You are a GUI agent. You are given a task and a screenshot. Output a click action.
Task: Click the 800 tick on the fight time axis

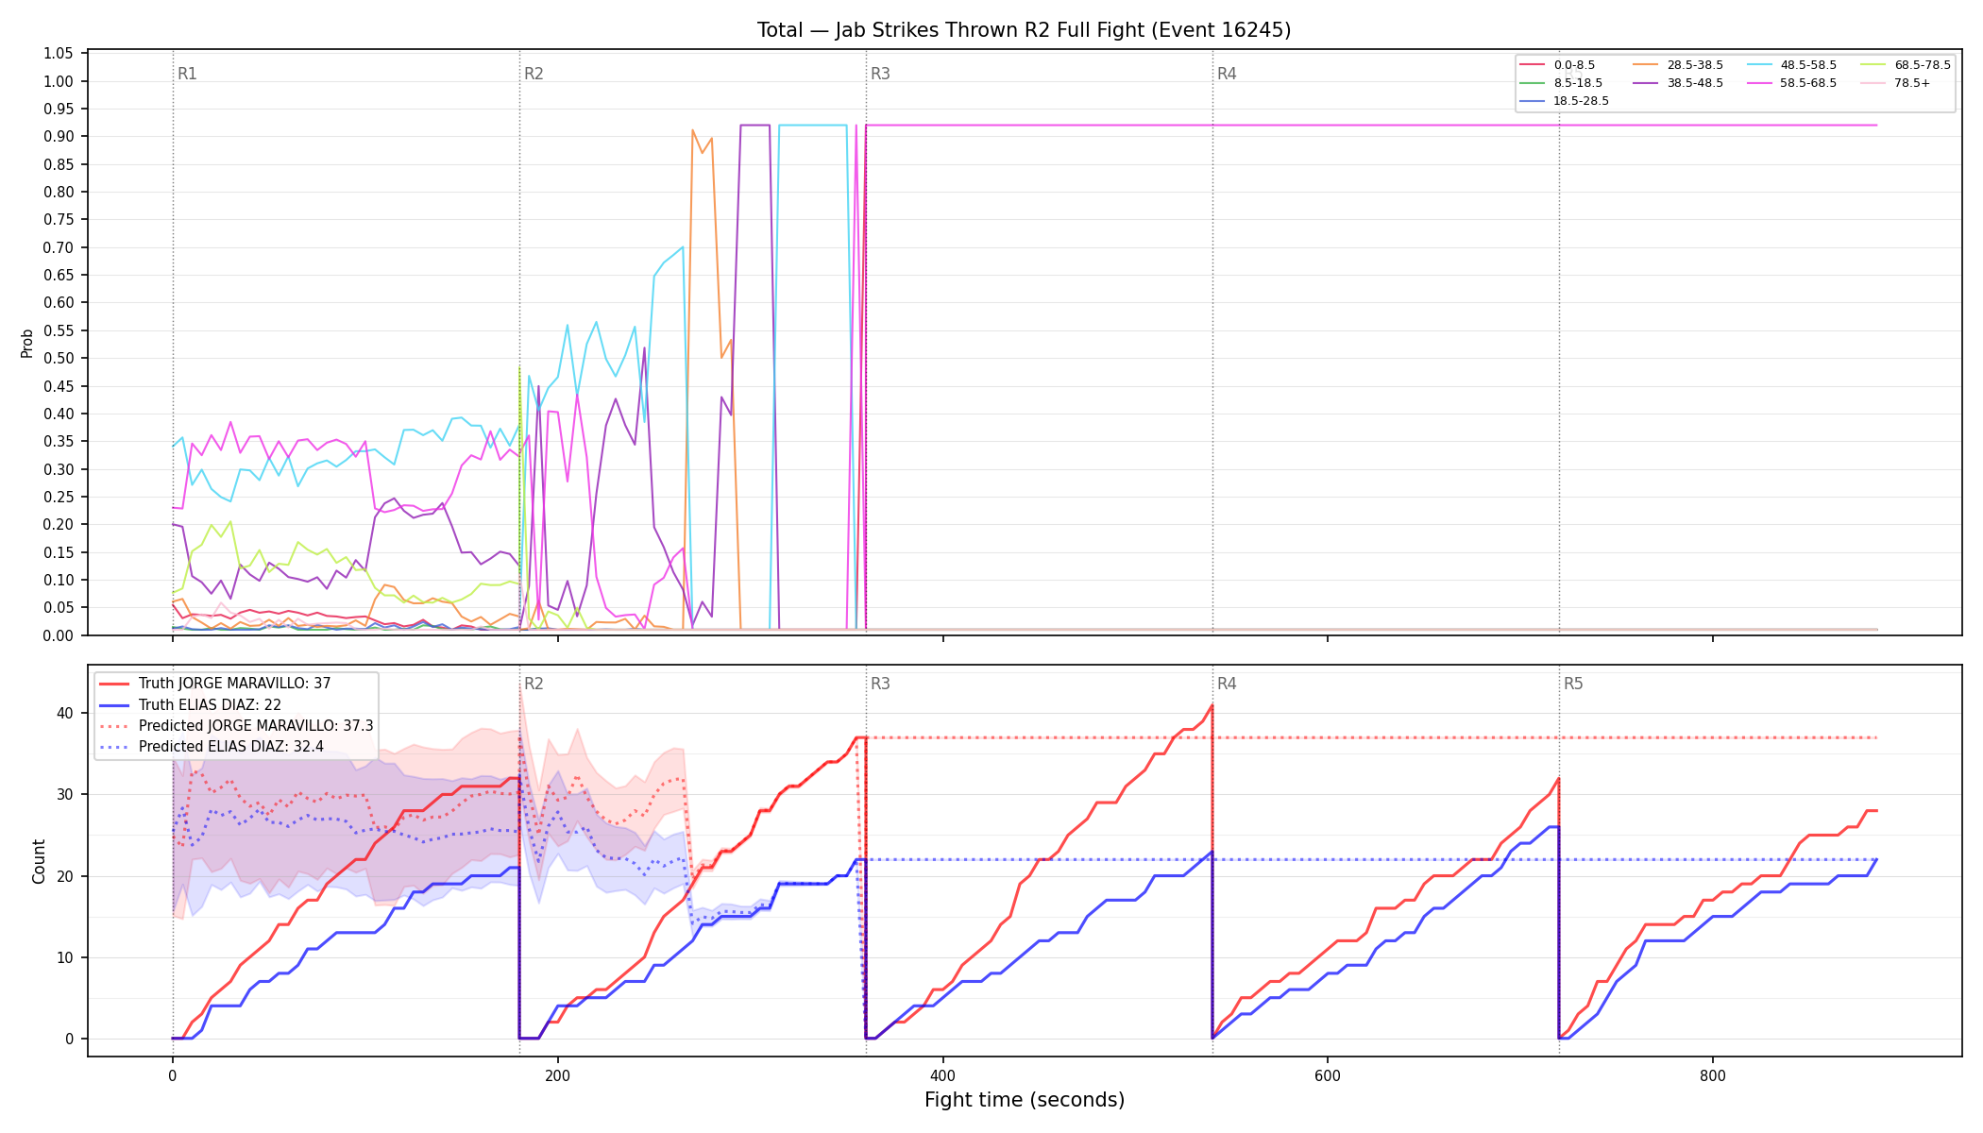[1713, 1075]
